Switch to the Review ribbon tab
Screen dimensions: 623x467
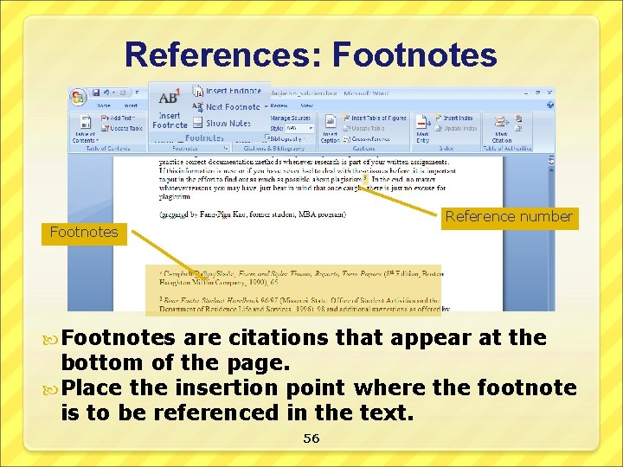[x=279, y=106]
